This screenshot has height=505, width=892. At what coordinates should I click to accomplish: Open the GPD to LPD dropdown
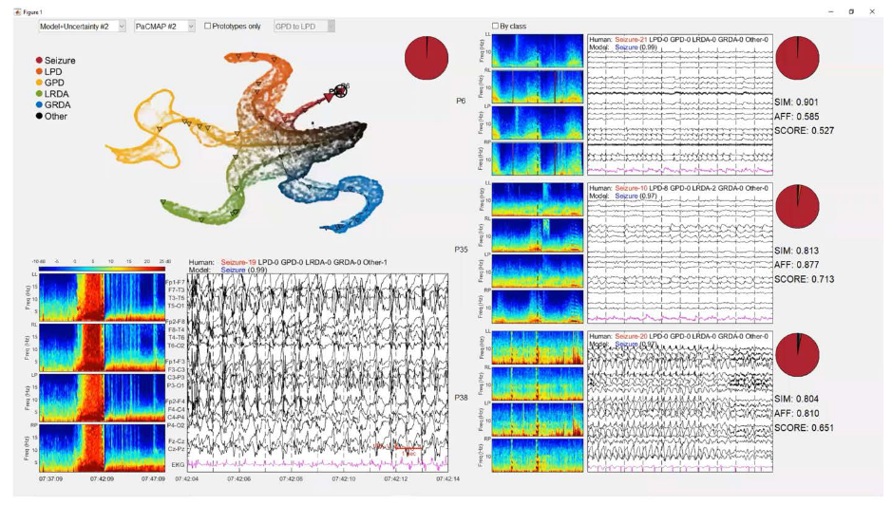click(304, 26)
